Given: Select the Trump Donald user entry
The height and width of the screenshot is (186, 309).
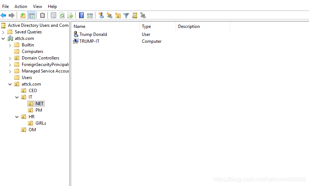Looking at the screenshot, I should coord(93,34).
